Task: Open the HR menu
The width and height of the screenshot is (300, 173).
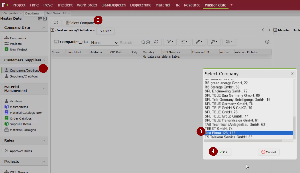Action: point(177,5)
